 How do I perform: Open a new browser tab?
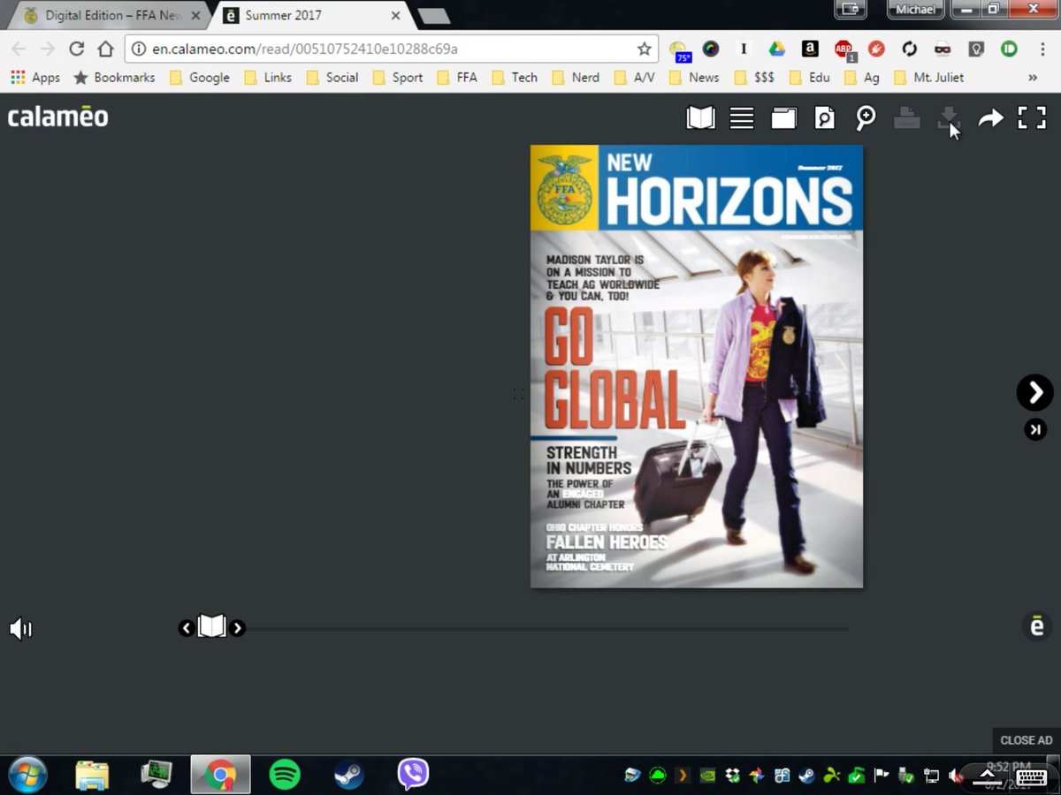click(433, 16)
